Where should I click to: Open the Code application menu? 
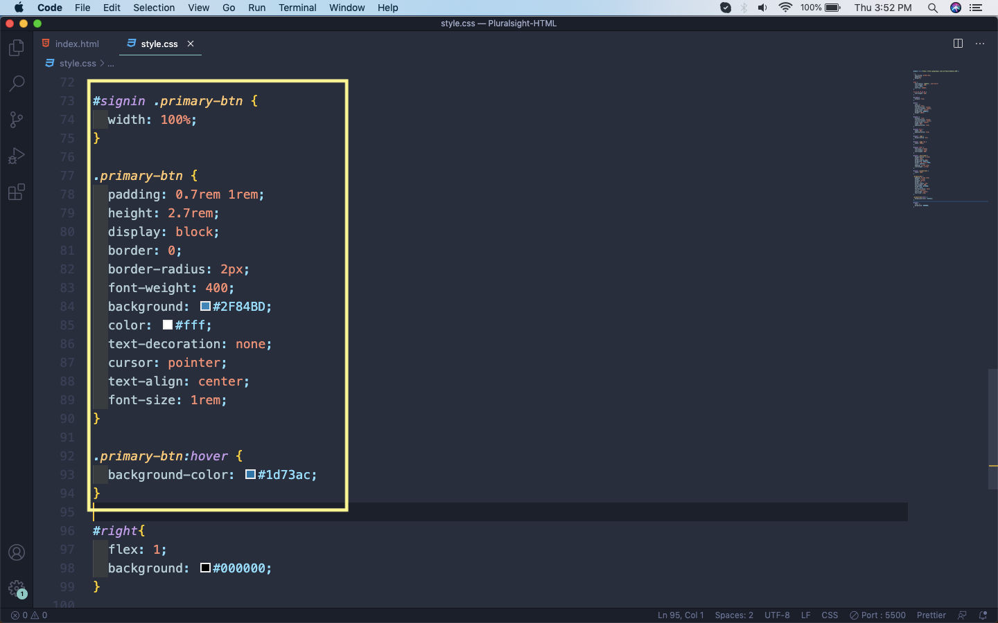[50, 8]
